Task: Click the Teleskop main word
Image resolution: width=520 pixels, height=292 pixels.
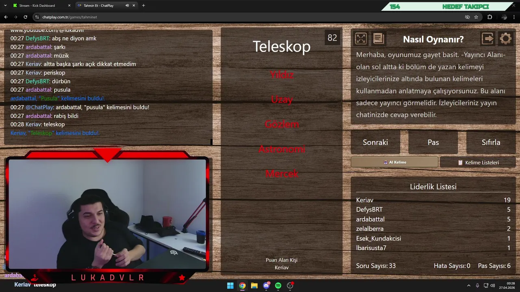Action: click(x=282, y=46)
